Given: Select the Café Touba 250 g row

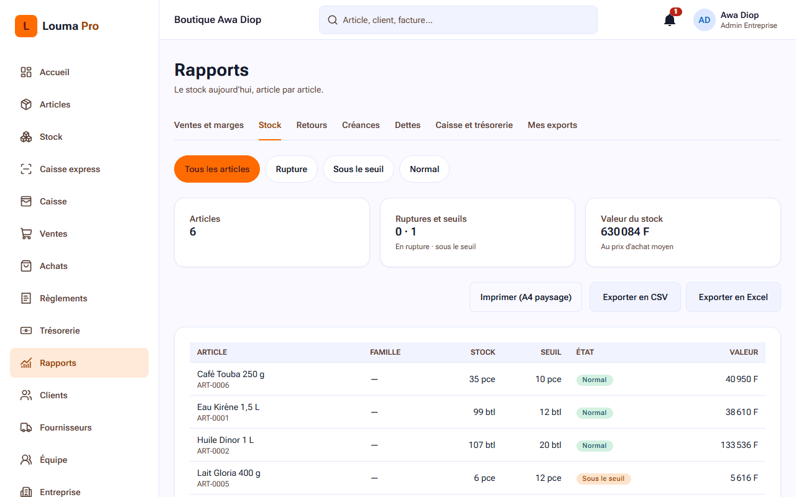Looking at the screenshot, I should click(478, 379).
